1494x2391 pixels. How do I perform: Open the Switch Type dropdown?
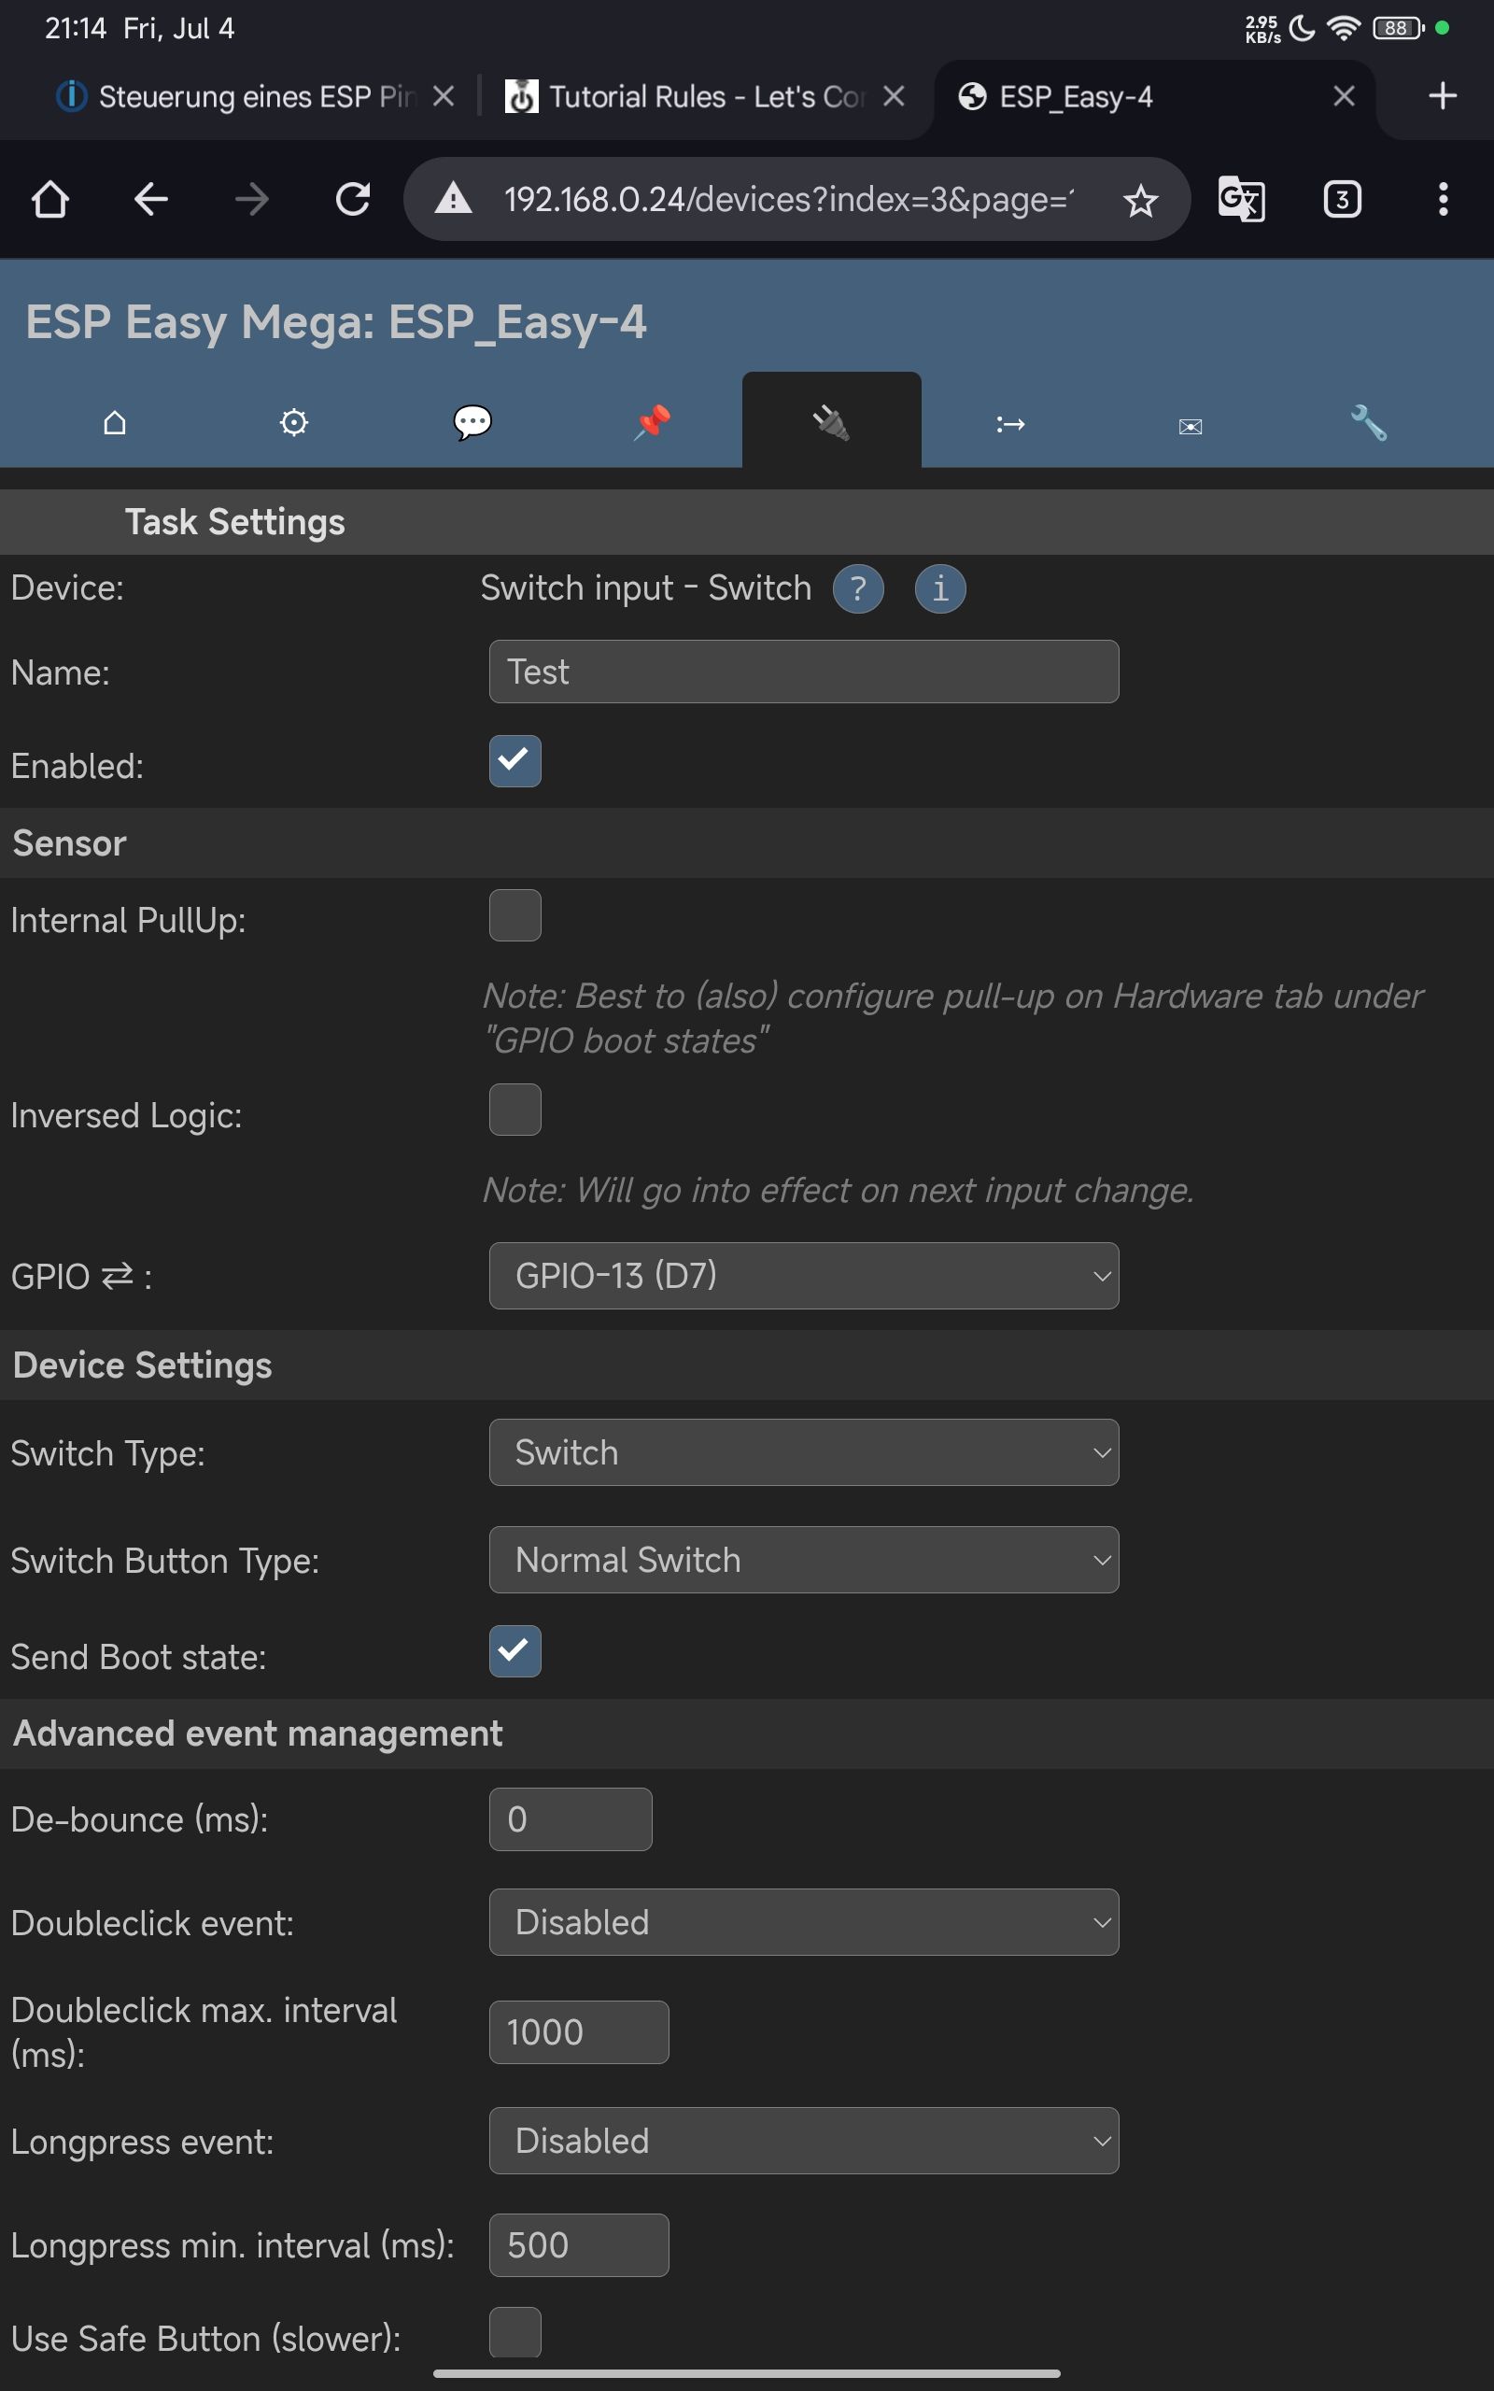pos(803,1452)
